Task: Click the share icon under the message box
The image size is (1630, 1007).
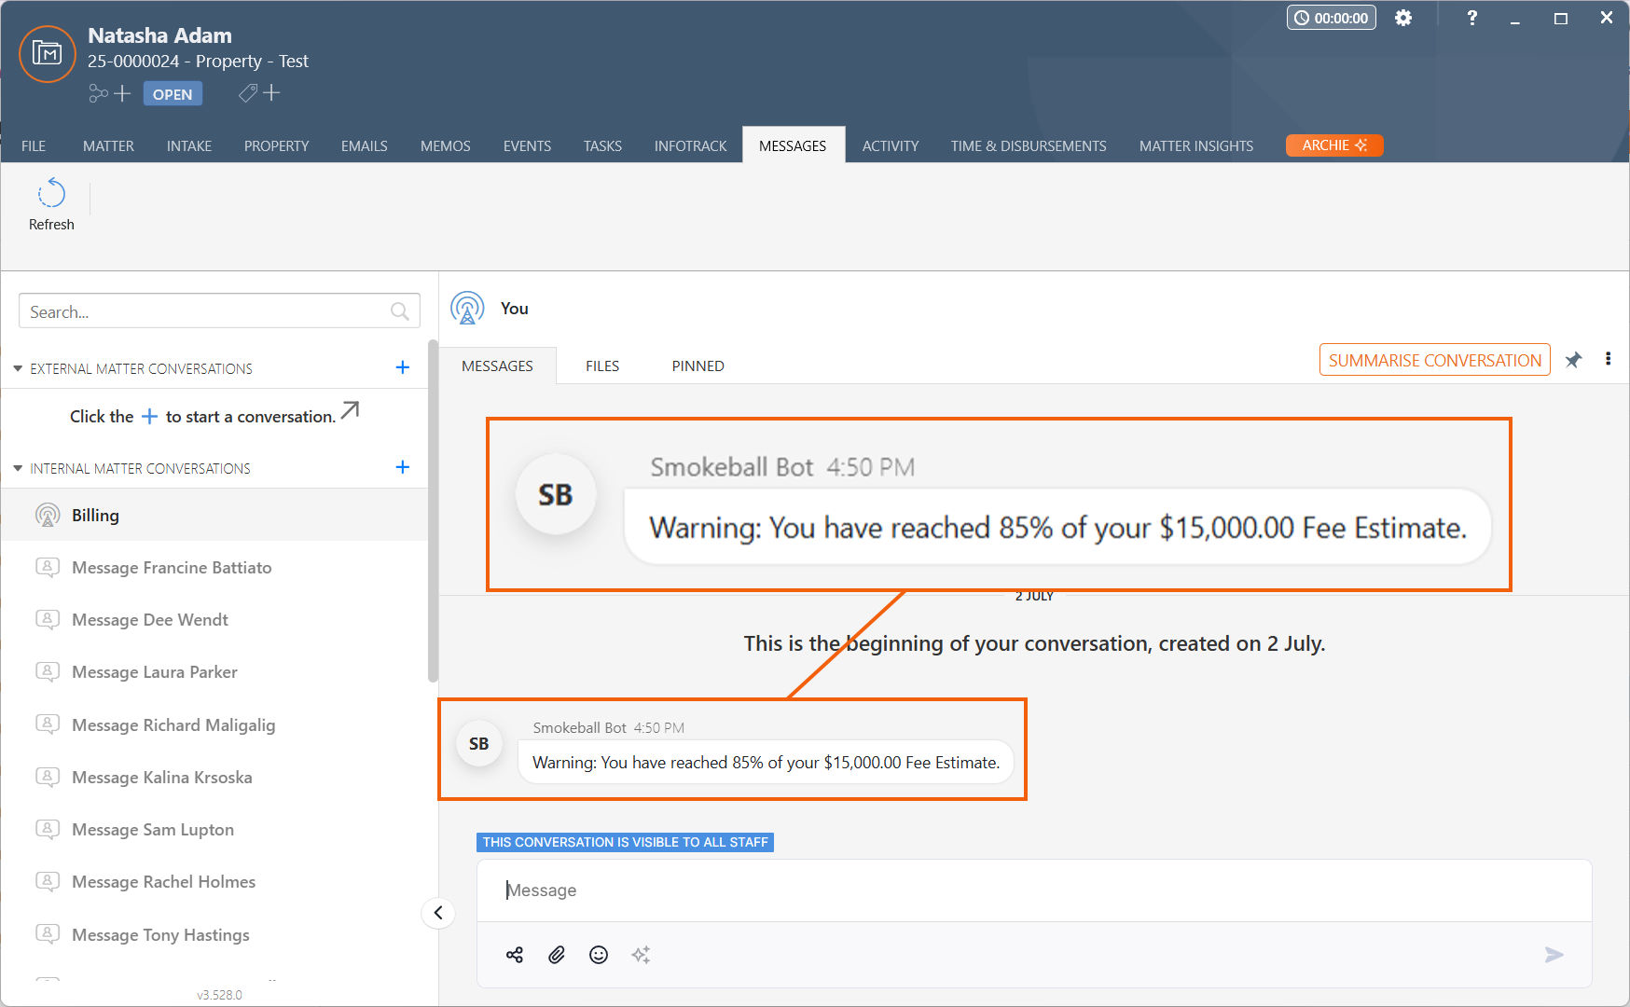Action: click(x=515, y=955)
